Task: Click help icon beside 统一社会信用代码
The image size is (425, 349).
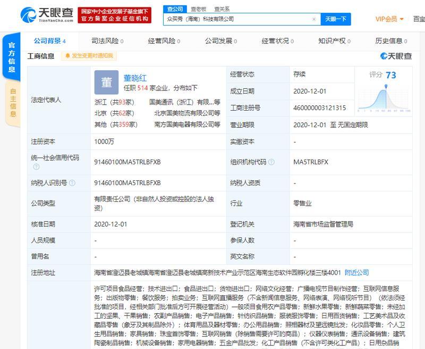Action: pyautogui.click(x=36, y=167)
